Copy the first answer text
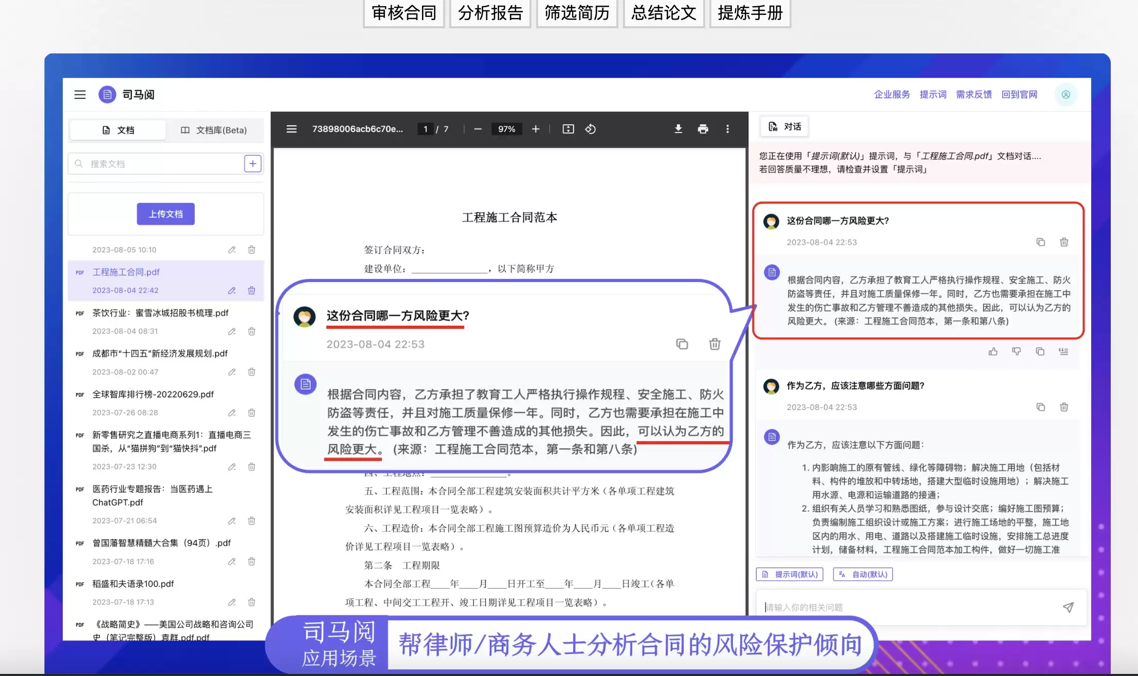This screenshot has height=676, width=1138. pos(1040,351)
